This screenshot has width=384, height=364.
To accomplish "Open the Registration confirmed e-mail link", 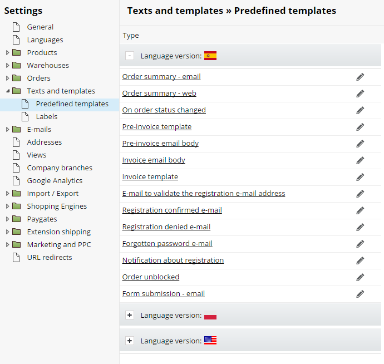I will tap(172, 210).
